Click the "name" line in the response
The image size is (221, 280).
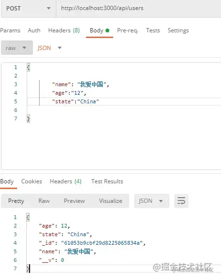(67, 251)
